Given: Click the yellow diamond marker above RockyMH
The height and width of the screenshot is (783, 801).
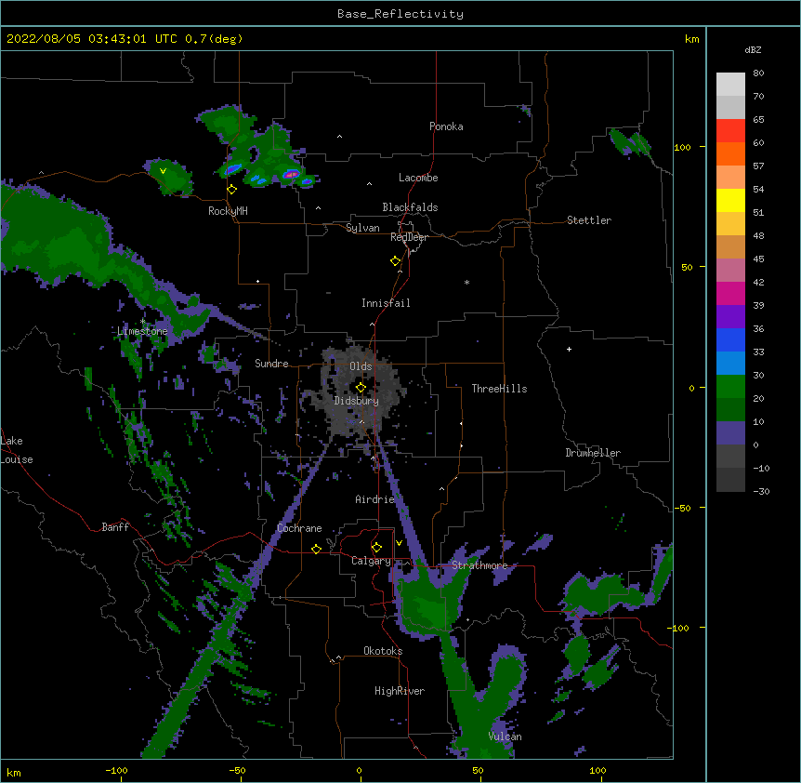Looking at the screenshot, I should [231, 190].
